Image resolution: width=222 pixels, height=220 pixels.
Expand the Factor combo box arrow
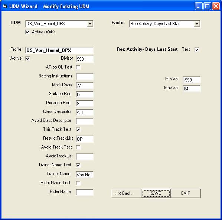(x=197, y=24)
